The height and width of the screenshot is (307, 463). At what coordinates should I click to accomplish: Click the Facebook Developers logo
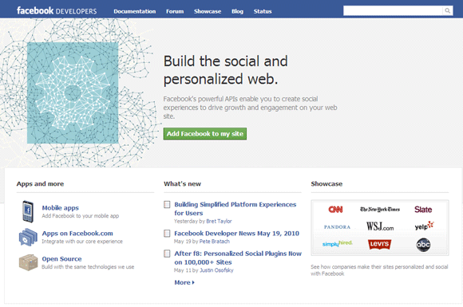pyautogui.click(x=57, y=11)
